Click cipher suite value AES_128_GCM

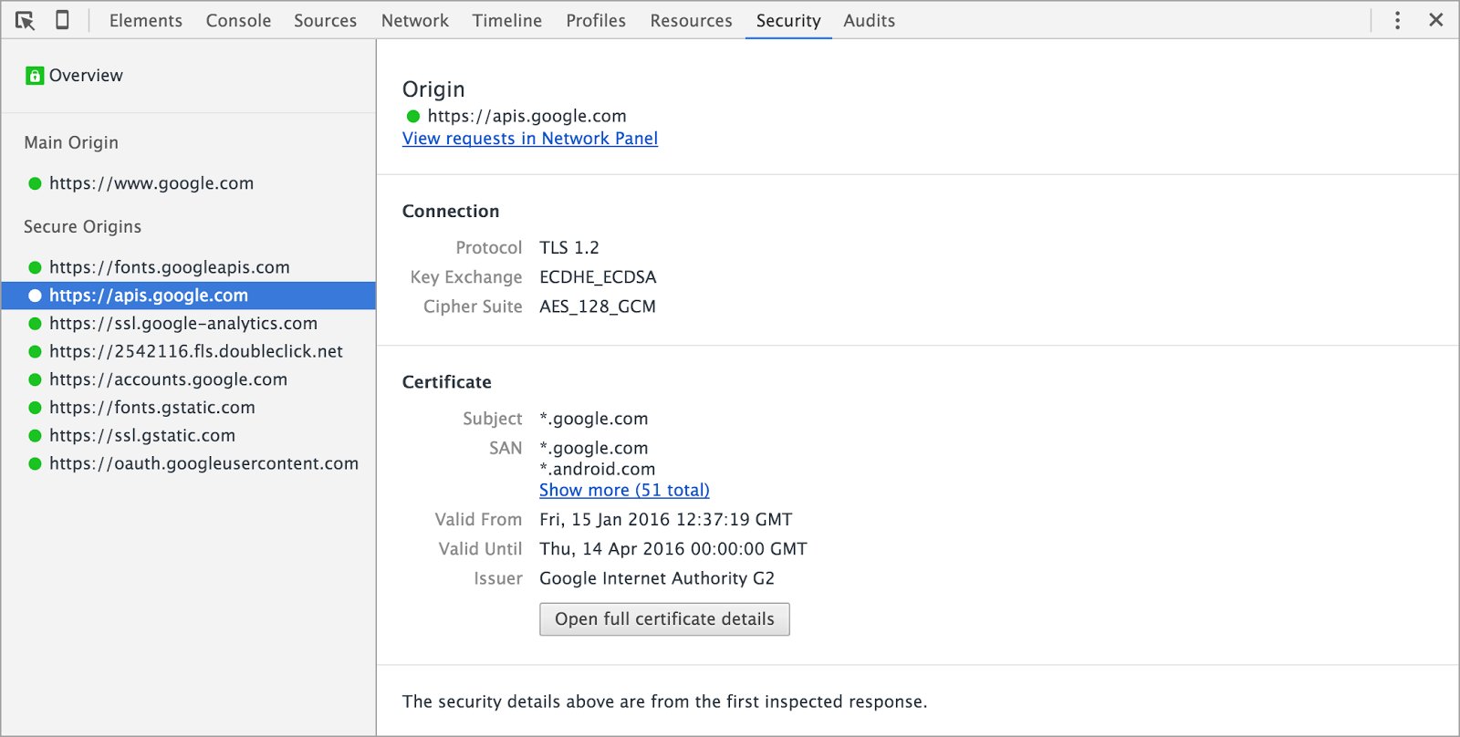click(598, 306)
